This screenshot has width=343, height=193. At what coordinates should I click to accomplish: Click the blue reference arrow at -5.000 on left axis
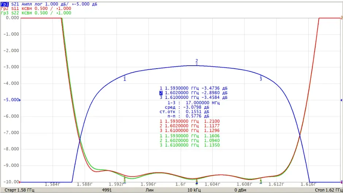tap(20, 100)
